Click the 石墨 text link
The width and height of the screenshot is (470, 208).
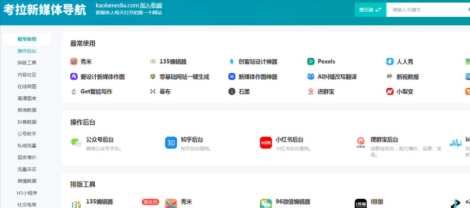click(244, 92)
